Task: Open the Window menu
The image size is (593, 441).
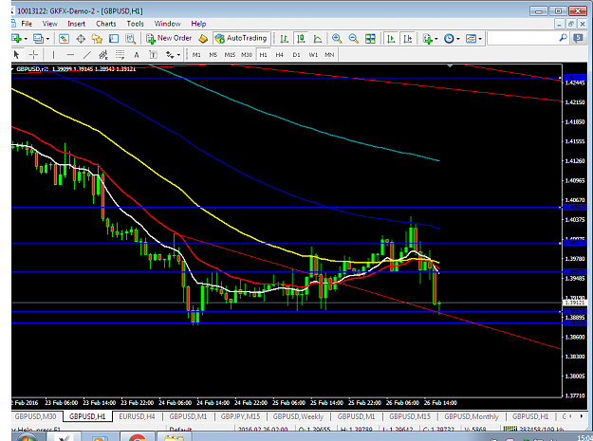Action: [167, 24]
